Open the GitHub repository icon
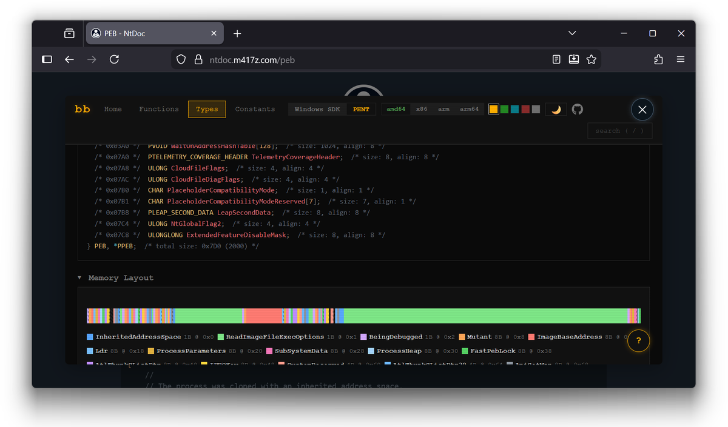 (x=578, y=109)
